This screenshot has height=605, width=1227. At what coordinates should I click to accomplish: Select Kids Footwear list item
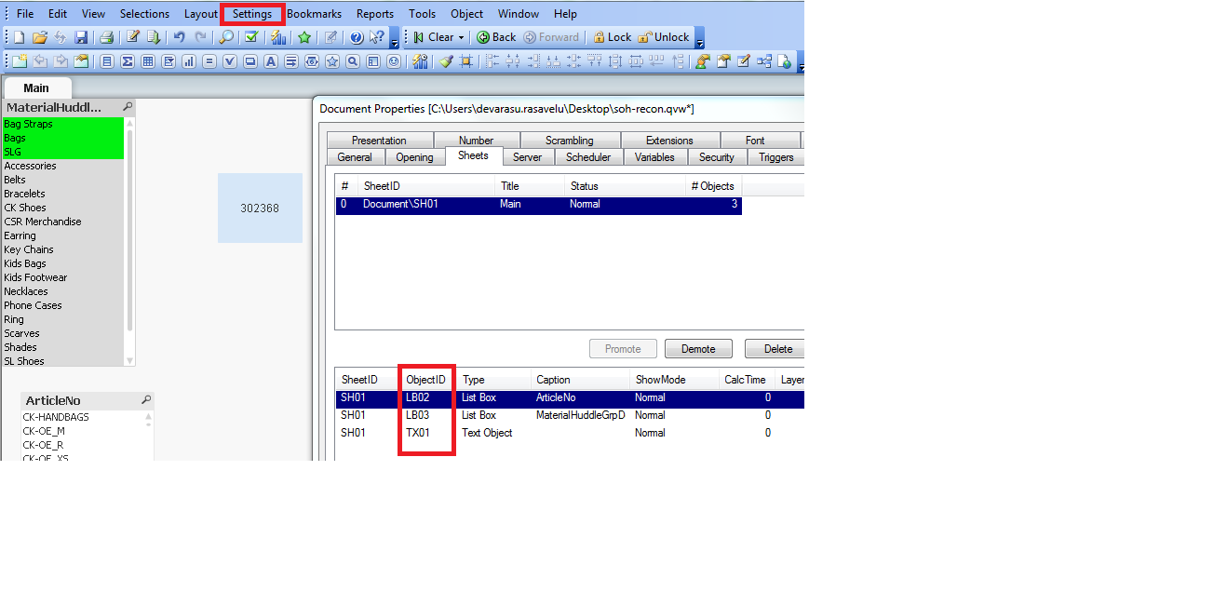pos(62,277)
